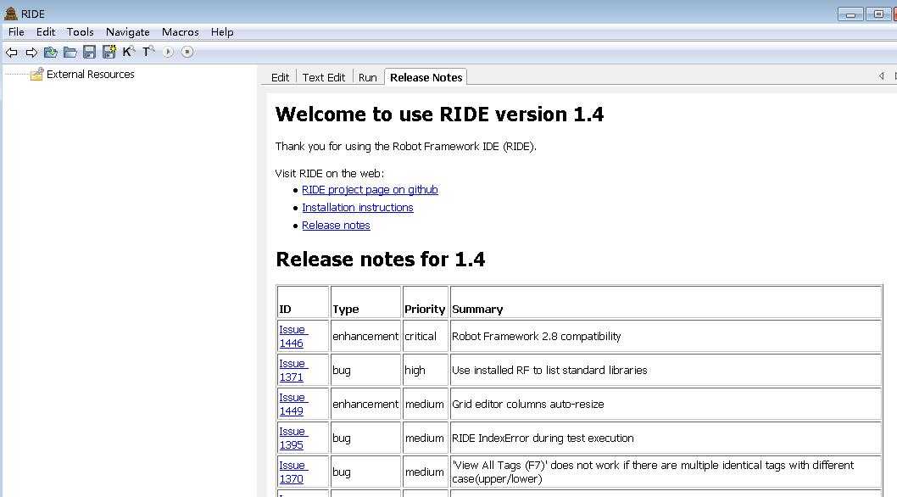
Task: Click the RIDE robot icon in title bar
Action: (x=11, y=14)
